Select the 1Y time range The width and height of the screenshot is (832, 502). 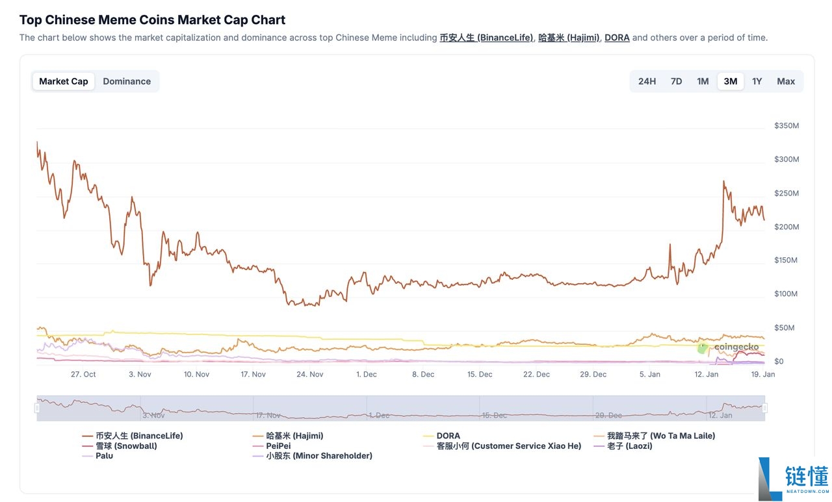coord(757,81)
